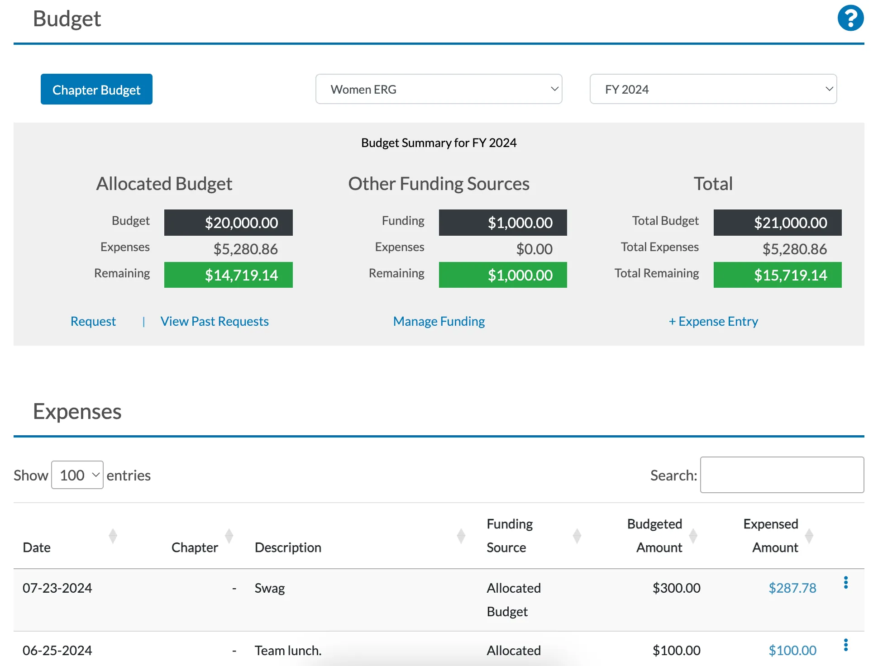Select the $15,719.14 total remaining value
878x666 pixels.
click(x=778, y=275)
